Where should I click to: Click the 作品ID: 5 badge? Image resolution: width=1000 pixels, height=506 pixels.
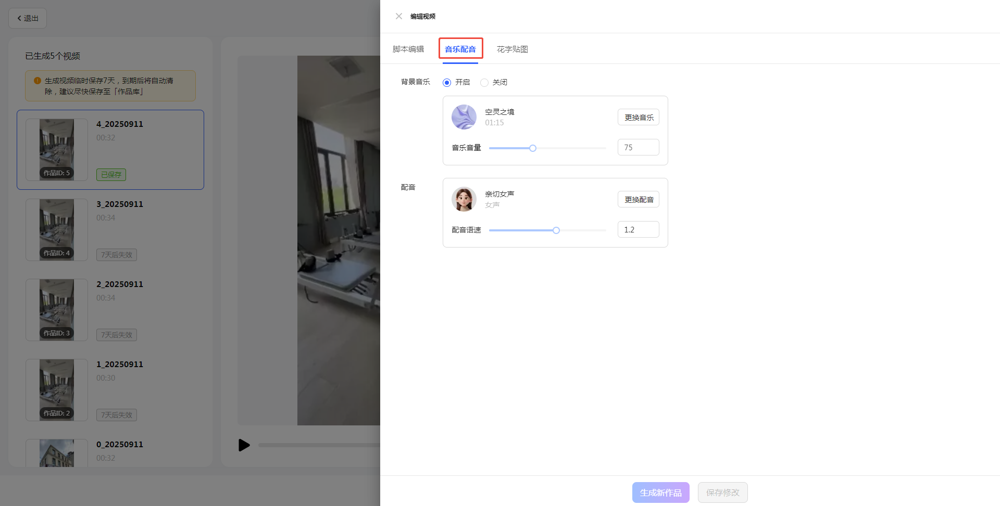click(56, 173)
